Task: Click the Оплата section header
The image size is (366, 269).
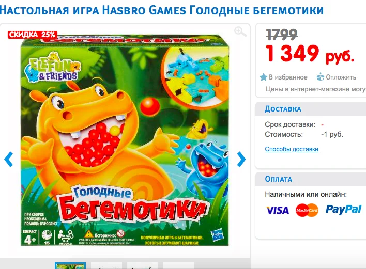Action: (278, 179)
